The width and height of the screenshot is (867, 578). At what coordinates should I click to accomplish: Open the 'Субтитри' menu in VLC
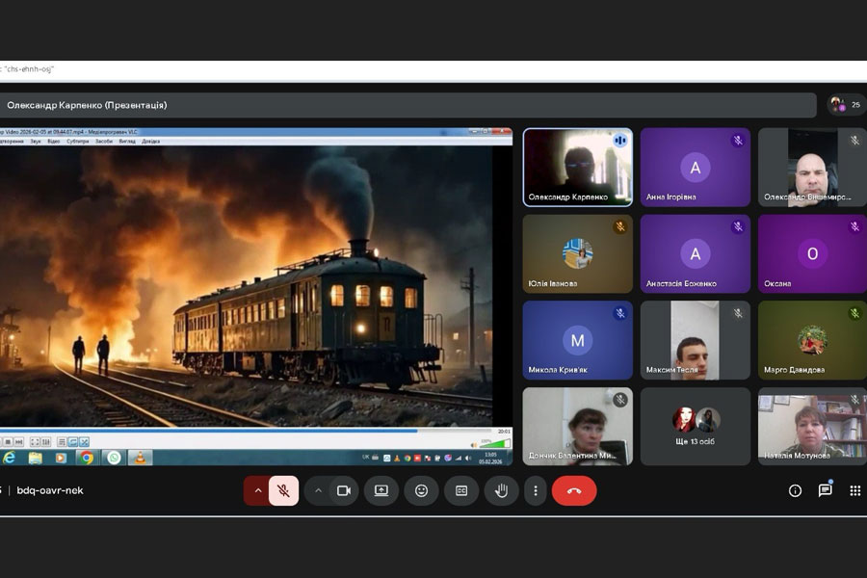coord(75,142)
